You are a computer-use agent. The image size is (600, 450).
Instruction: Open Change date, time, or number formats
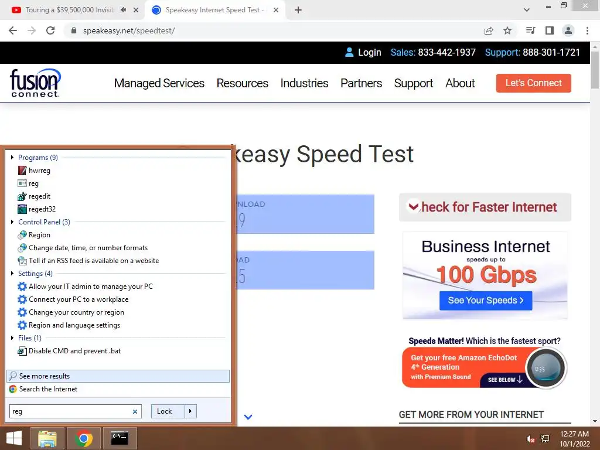coord(83,248)
